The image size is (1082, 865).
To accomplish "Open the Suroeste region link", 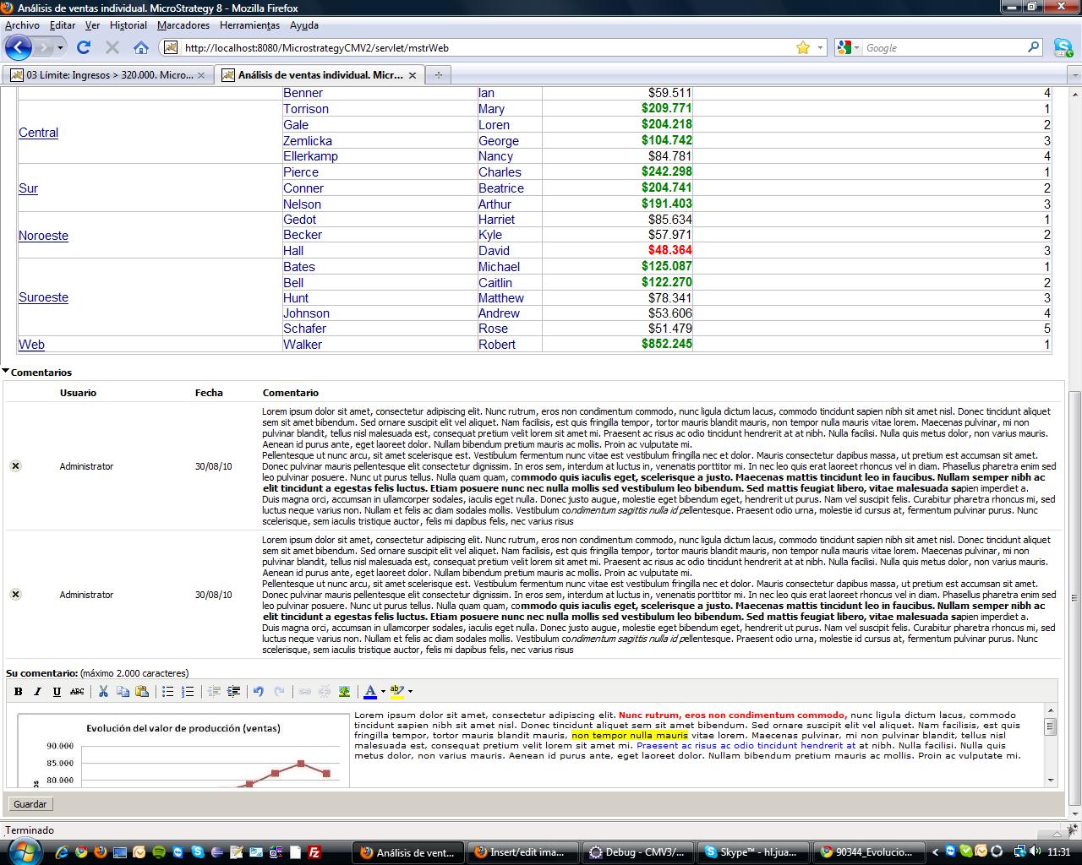I will (x=43, y=297).
